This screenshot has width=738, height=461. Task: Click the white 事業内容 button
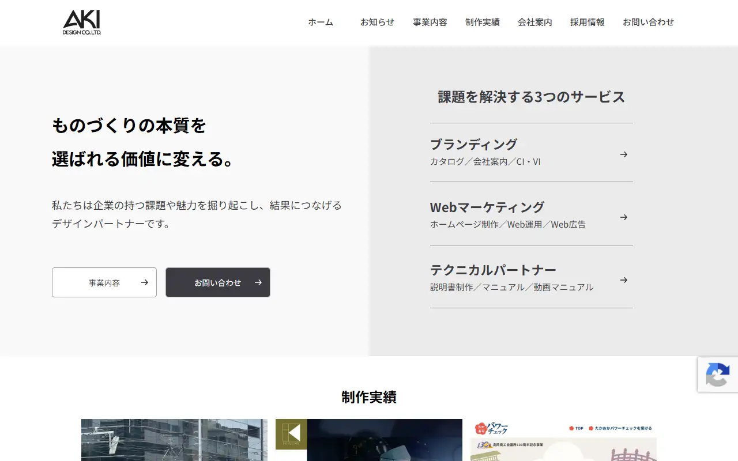tap(104, 282)
